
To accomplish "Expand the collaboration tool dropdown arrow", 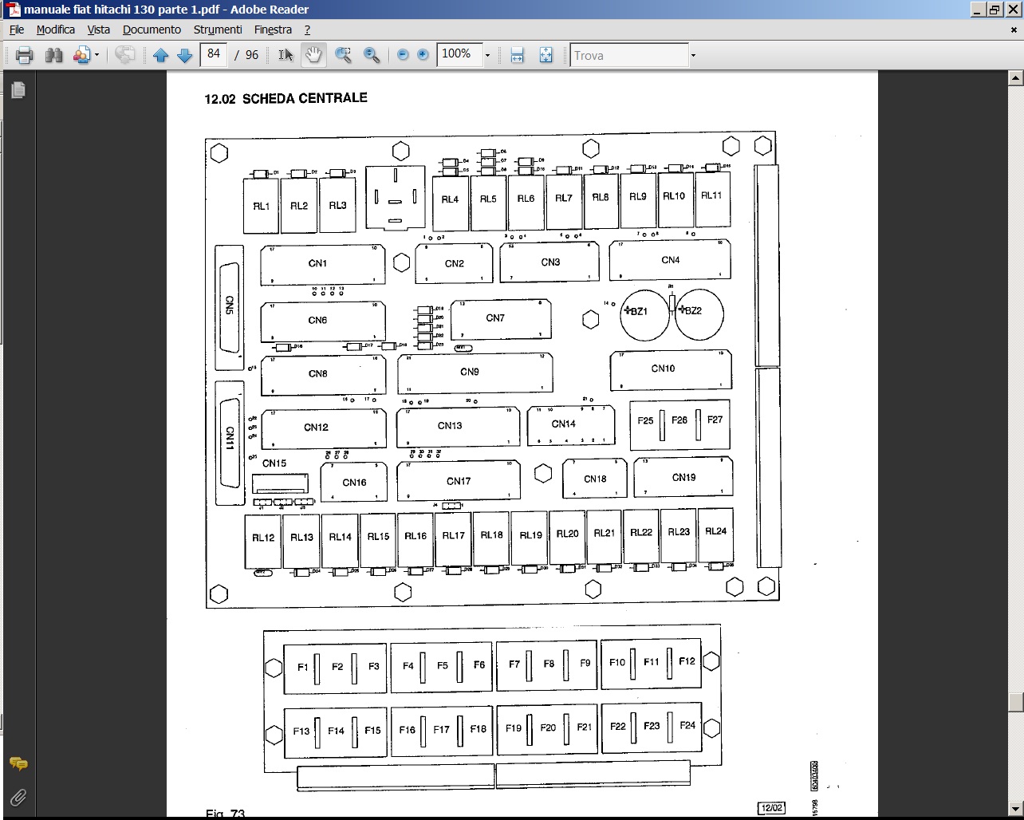I will click(96, 55).
